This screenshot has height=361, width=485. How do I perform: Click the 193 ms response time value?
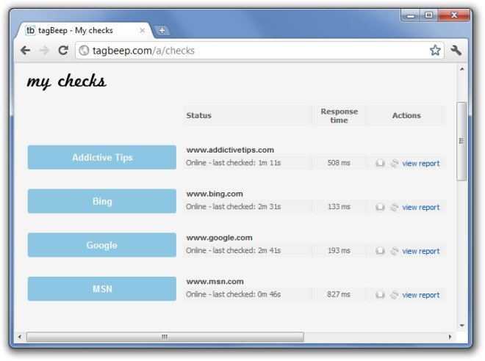(x=339, y=250)
